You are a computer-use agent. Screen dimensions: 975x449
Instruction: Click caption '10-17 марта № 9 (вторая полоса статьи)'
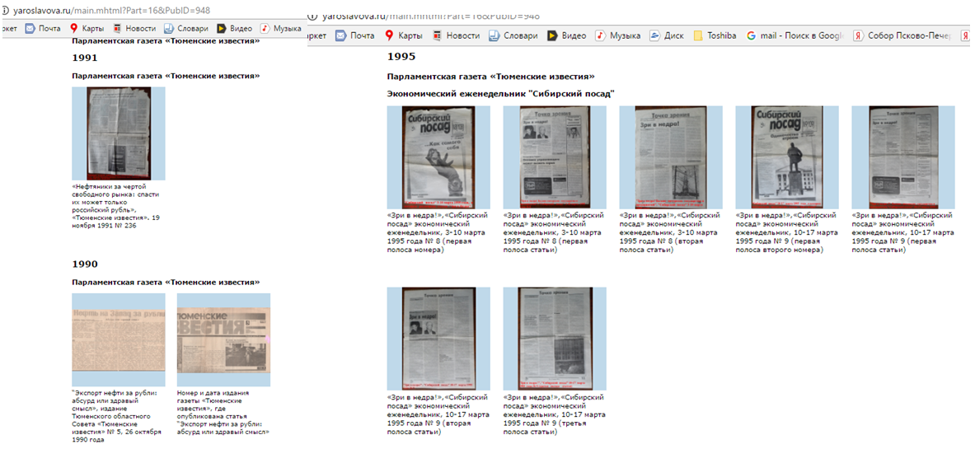pyautogui.click(x=437, y=414)
